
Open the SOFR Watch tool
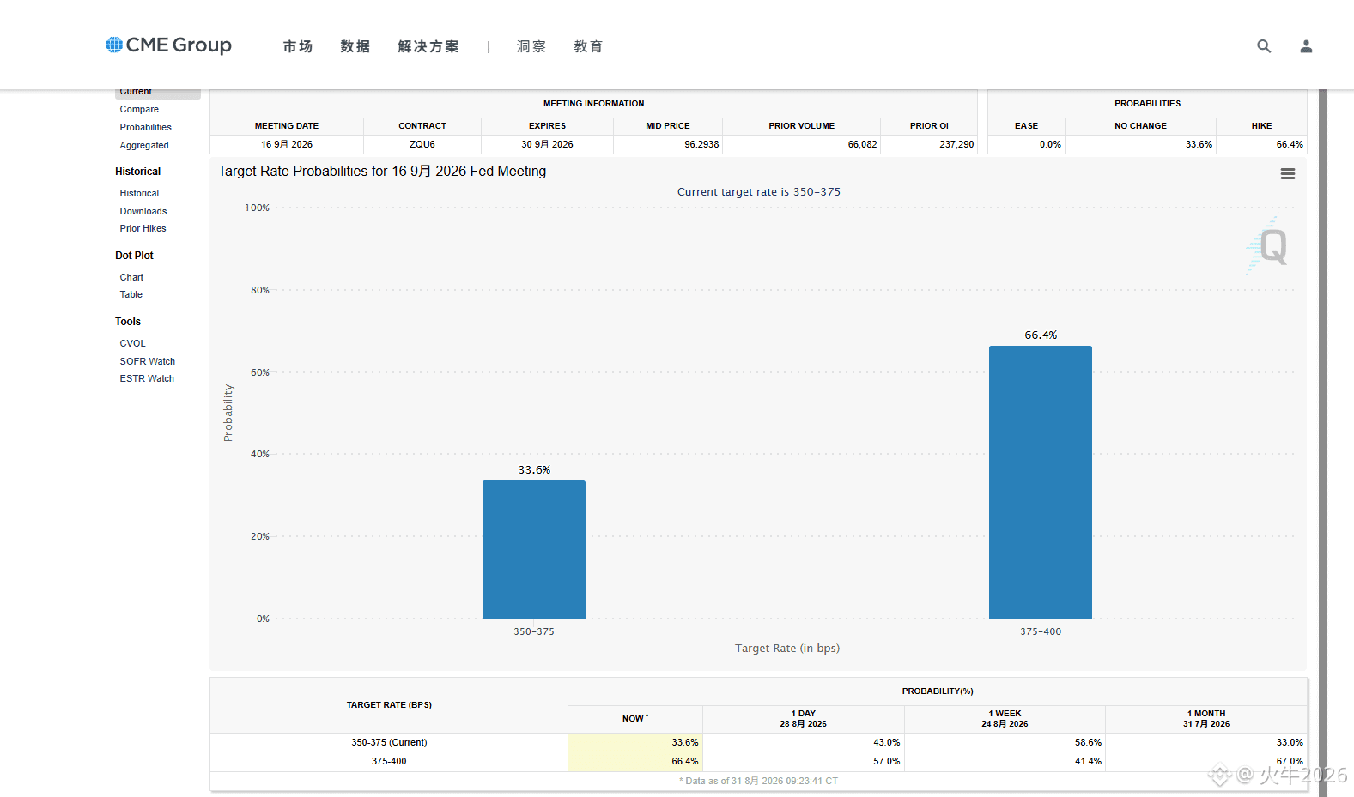pyautogui.click(x=147, y=361)
